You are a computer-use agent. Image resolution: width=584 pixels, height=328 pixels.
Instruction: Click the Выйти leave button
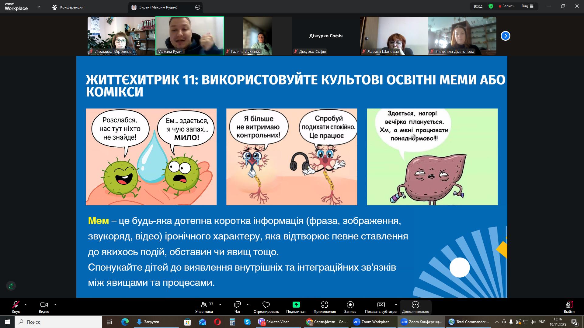(569, 307)
